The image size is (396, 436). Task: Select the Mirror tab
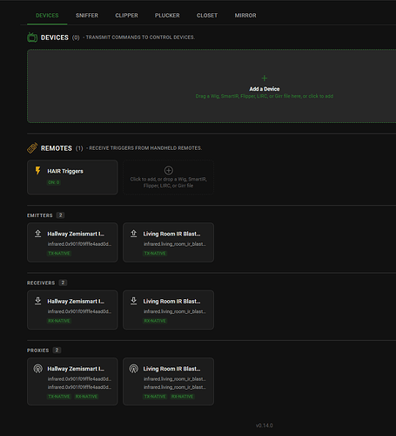pos(245,16)
